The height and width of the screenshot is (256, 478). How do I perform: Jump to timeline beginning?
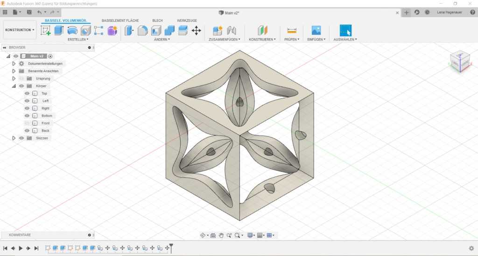5,249
